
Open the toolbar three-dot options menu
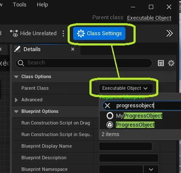(63, 33)
